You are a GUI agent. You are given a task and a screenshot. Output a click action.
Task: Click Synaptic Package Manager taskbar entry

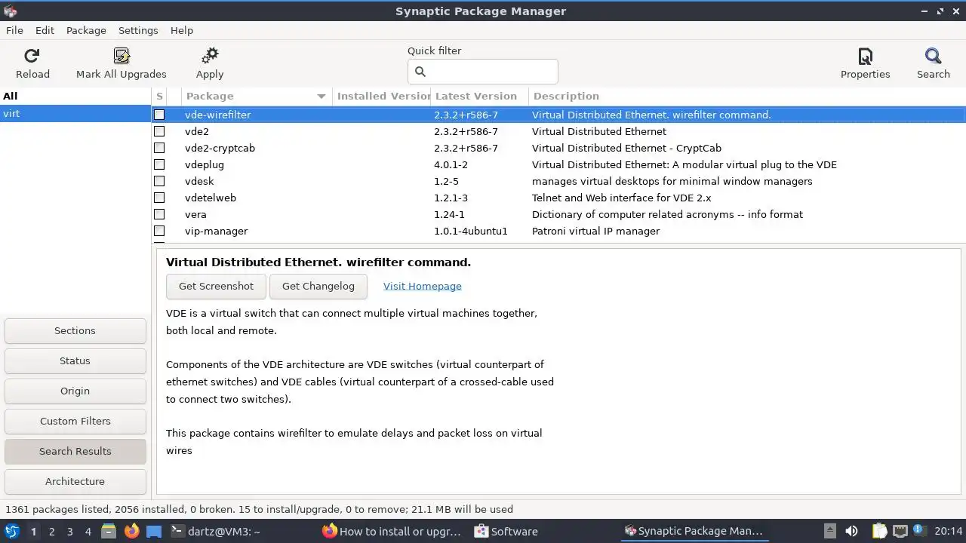[694, 531]
